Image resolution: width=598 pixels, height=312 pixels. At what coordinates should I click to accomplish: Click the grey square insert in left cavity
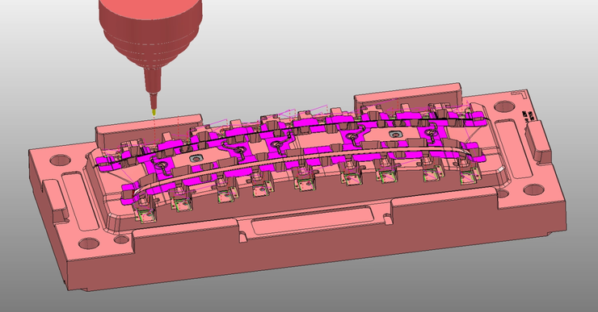click(197, 158)
